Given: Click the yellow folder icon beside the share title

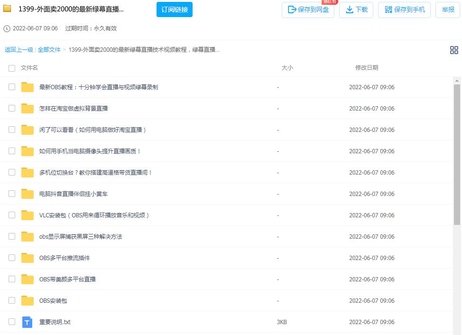Looking at the screenshot, I should coord(7,8).
